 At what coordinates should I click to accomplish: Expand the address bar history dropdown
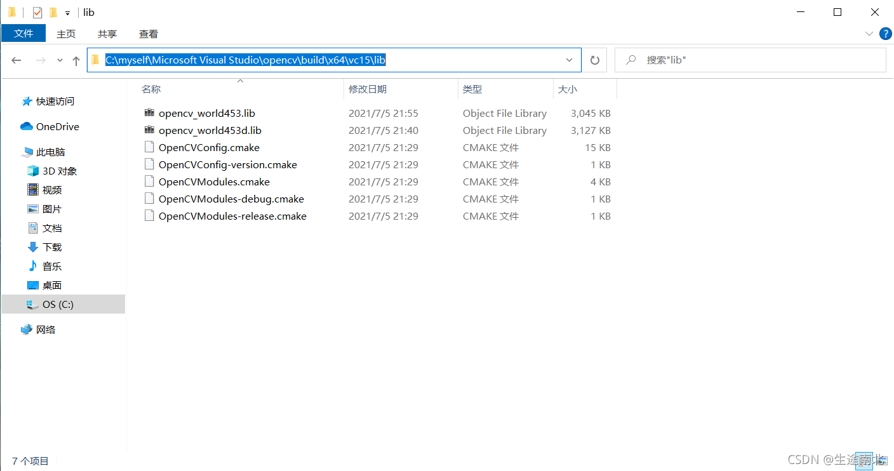pos(570,60)
